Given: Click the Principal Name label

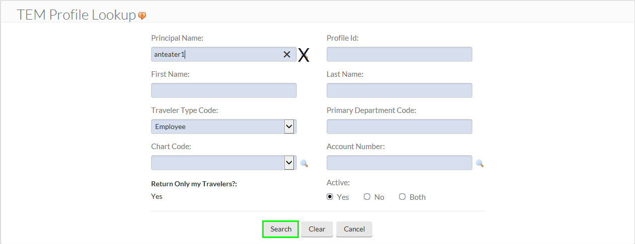Looking at the screenshot, I should (x=177, y=38).
